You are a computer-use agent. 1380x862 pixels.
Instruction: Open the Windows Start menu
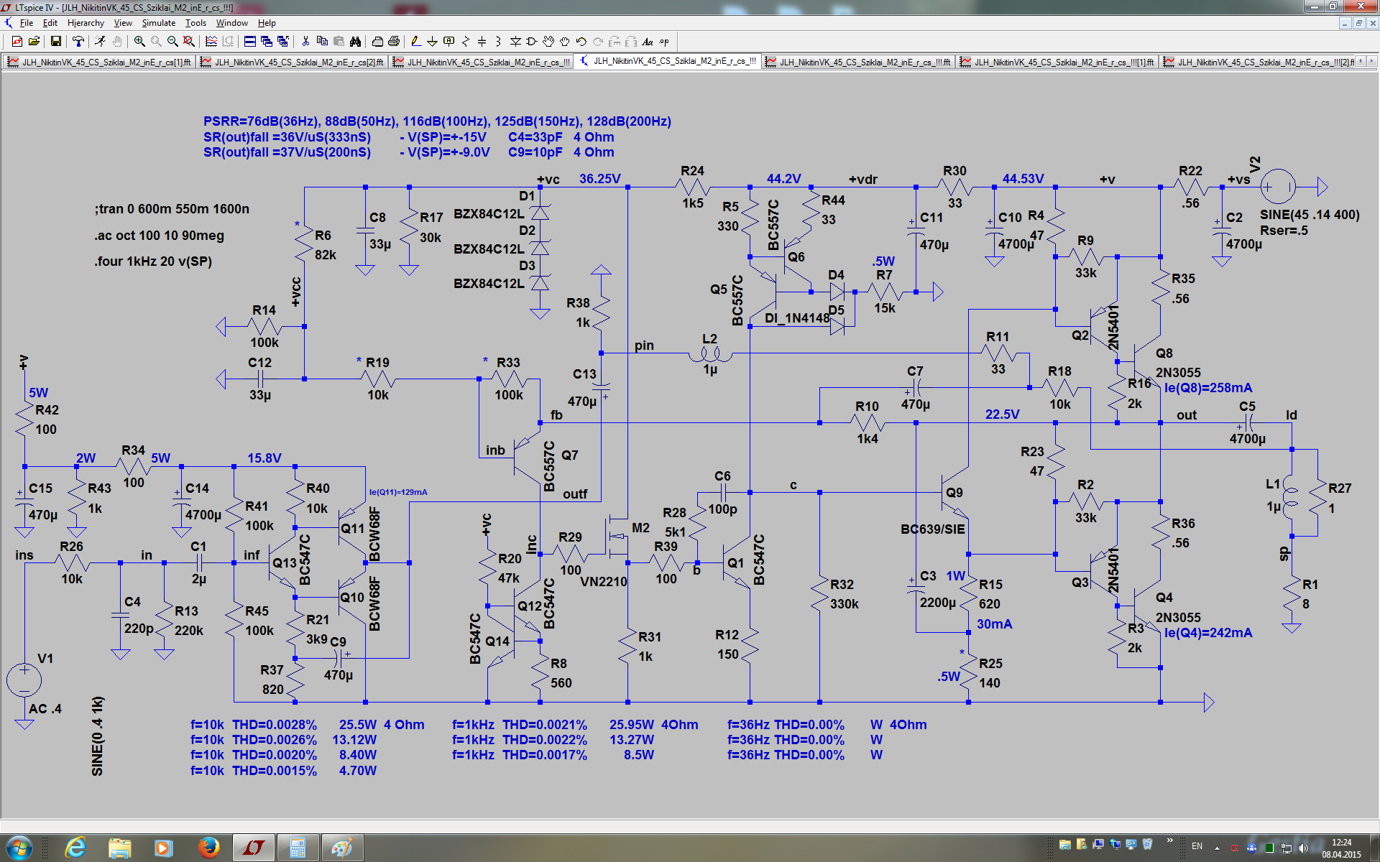[19, 848]
